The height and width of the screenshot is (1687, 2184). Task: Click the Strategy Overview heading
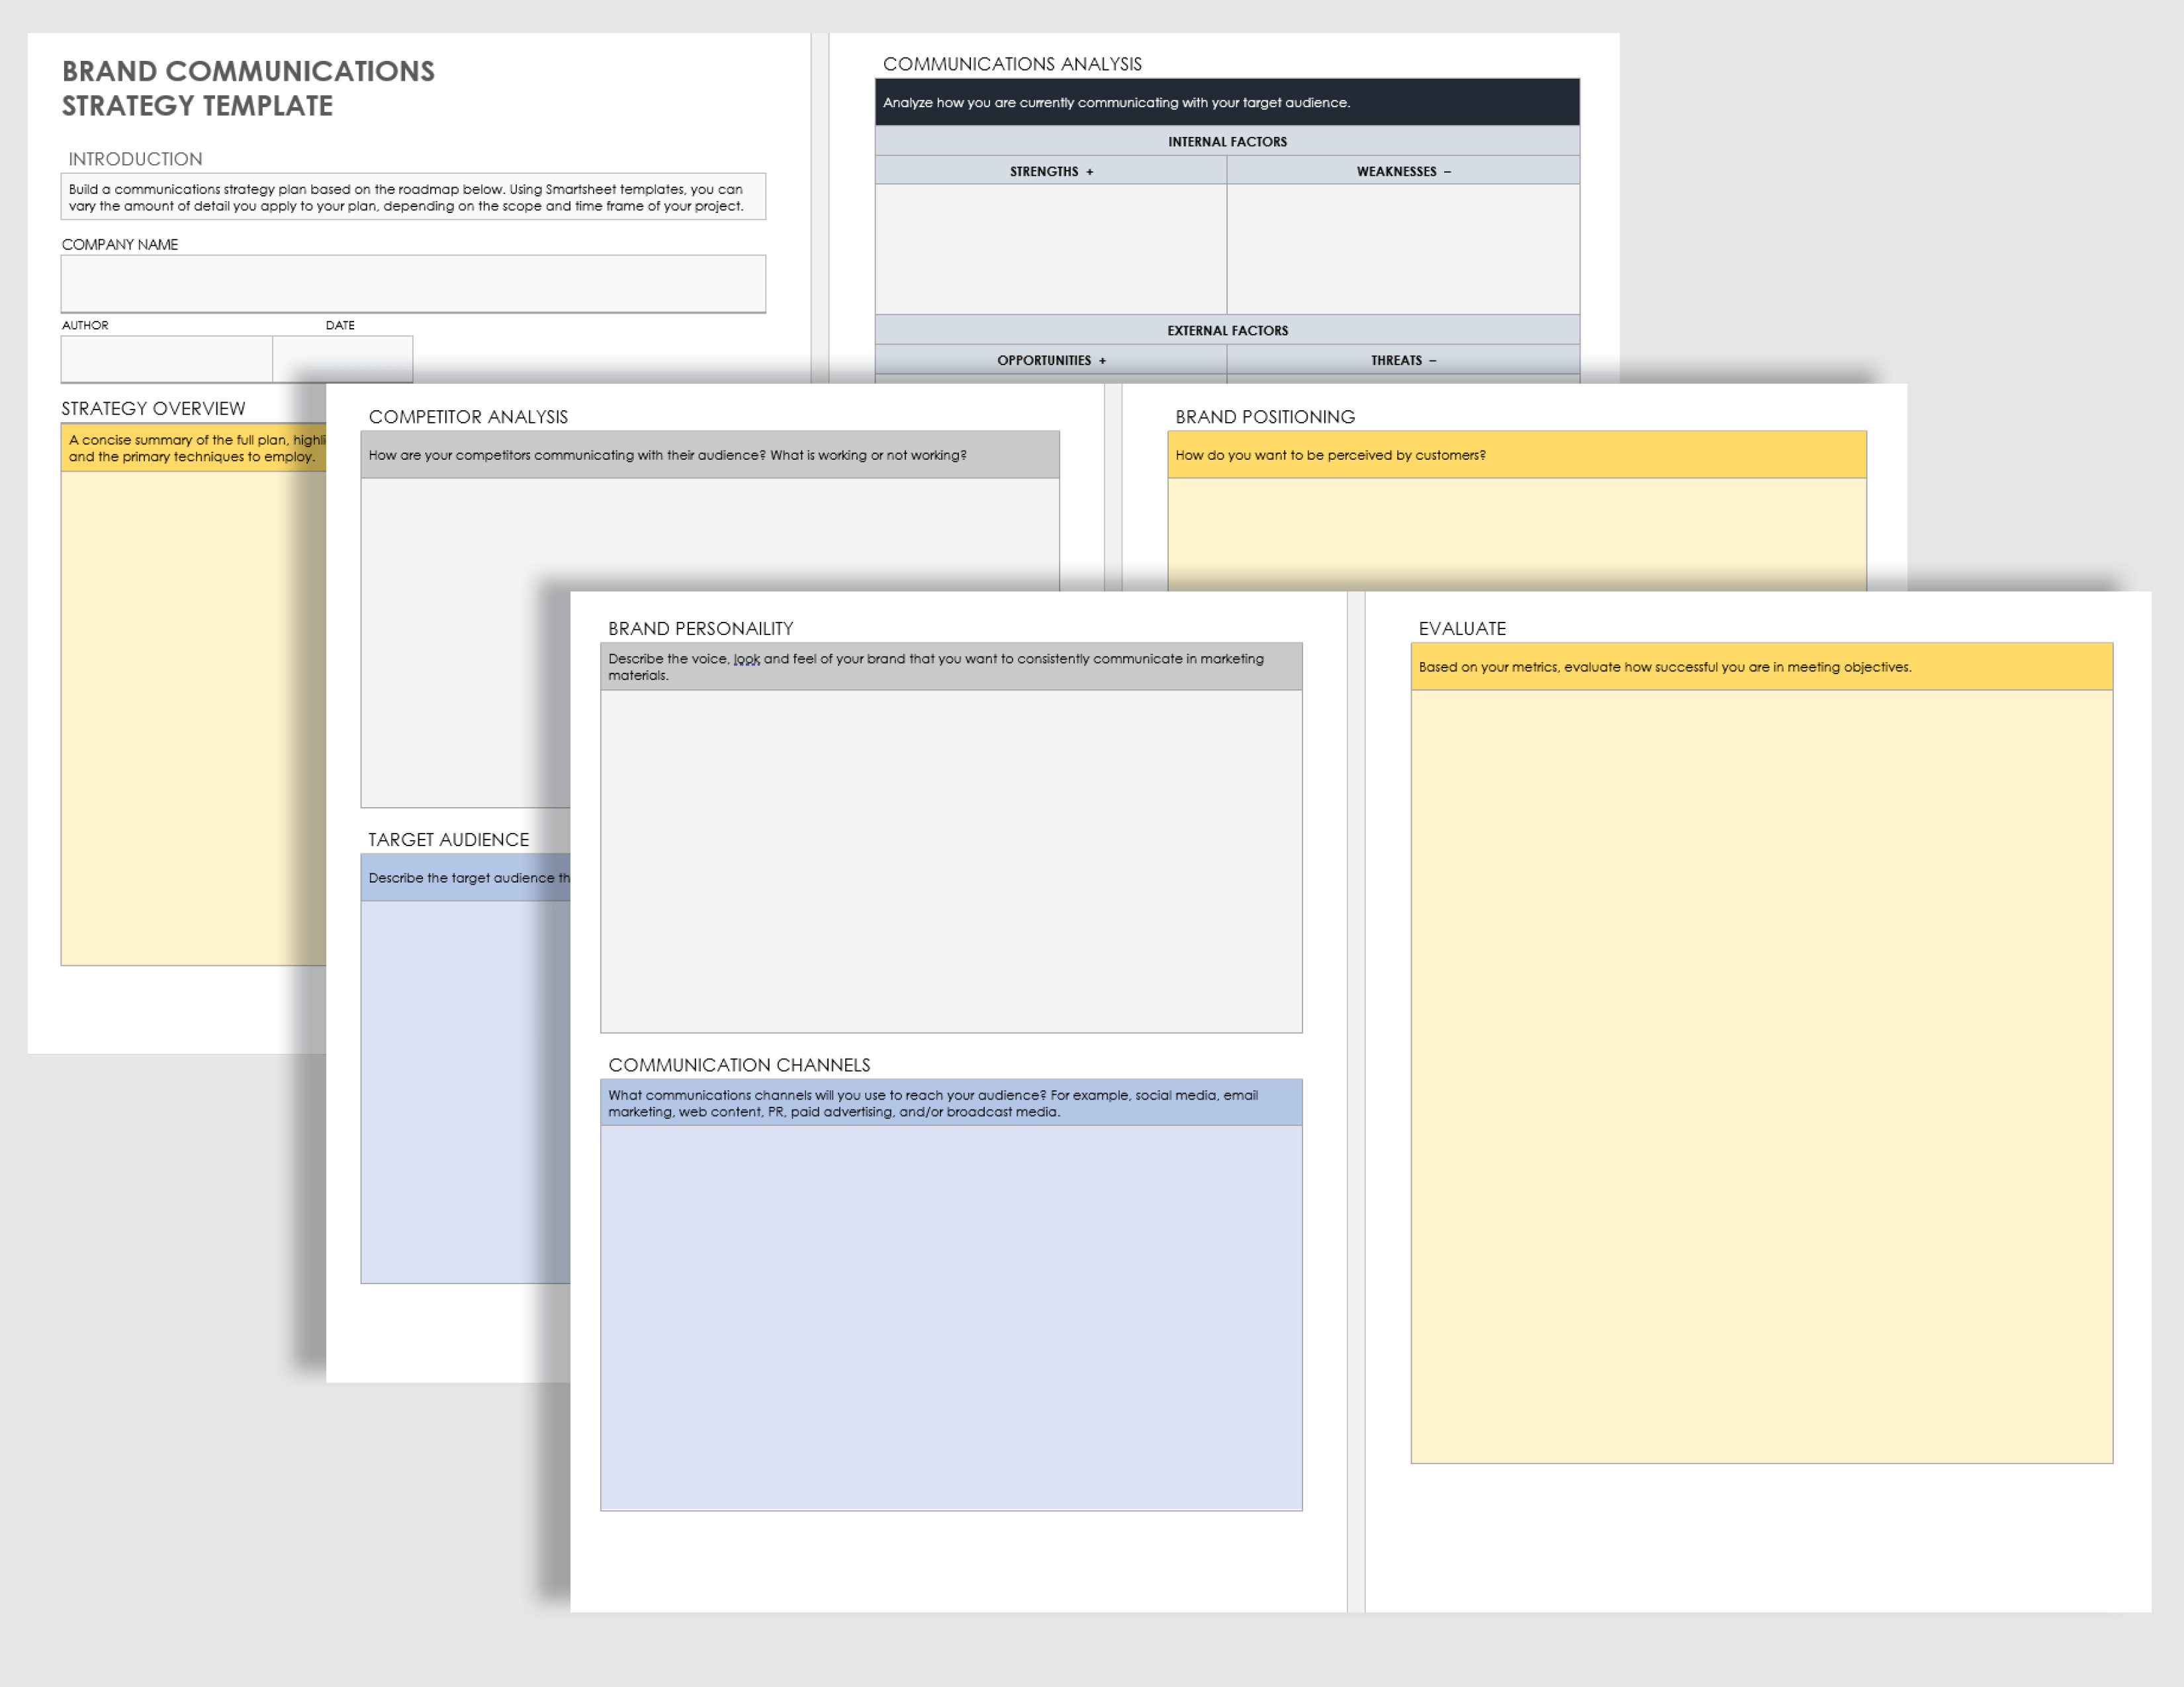point(153,408)
